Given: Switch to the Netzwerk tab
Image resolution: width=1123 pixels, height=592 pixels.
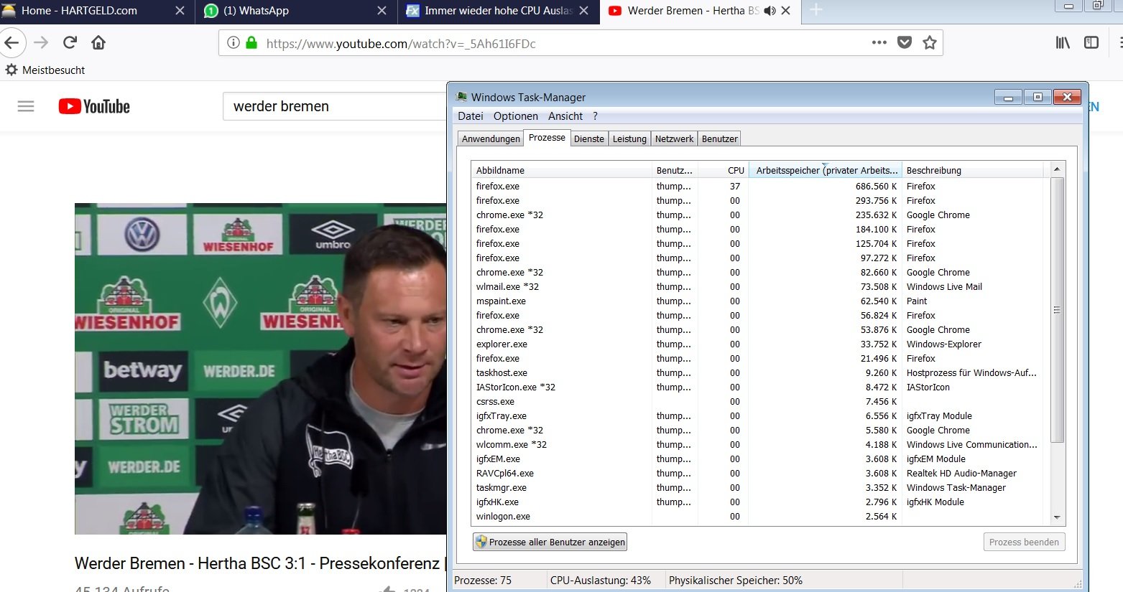Looking at the screenshot, I should click(674, 139).
